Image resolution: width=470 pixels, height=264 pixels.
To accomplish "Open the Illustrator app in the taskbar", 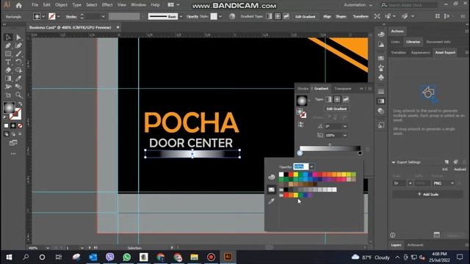I will (228, 257).
